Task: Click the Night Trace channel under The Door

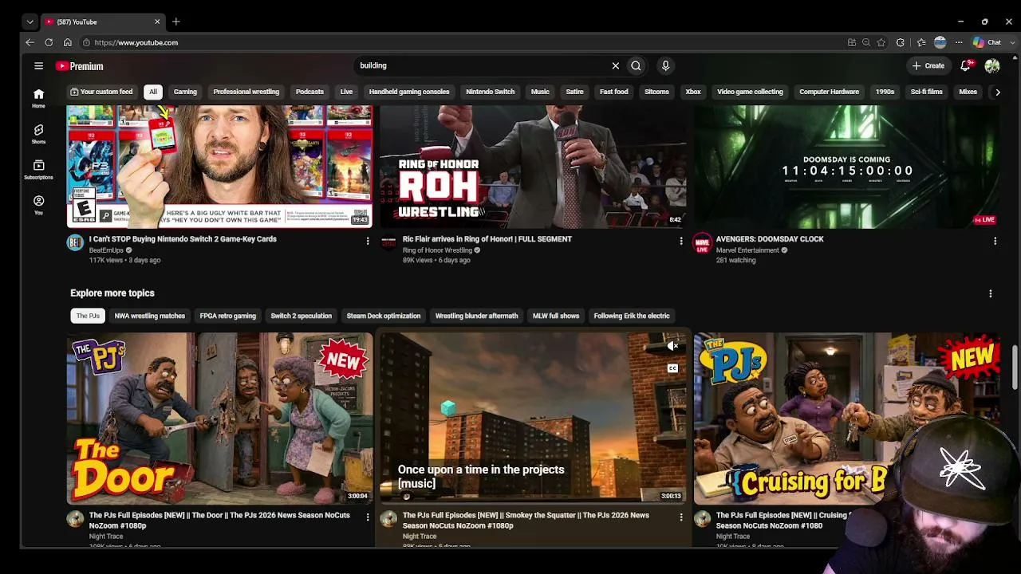Action: coord(106,537)
